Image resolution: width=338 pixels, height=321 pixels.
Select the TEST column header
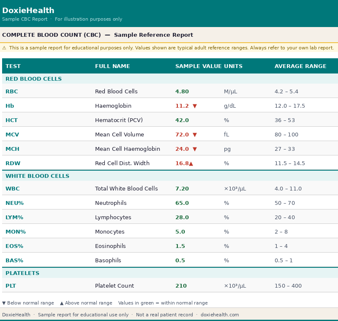click(x=11, y=66)
